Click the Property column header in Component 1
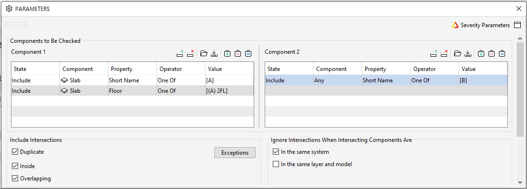 coord(132,69)
